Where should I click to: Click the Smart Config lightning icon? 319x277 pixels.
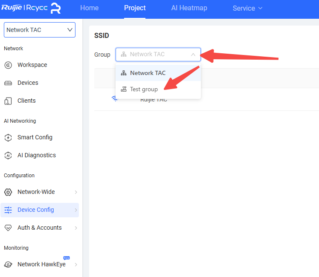[x=8, y=138]
